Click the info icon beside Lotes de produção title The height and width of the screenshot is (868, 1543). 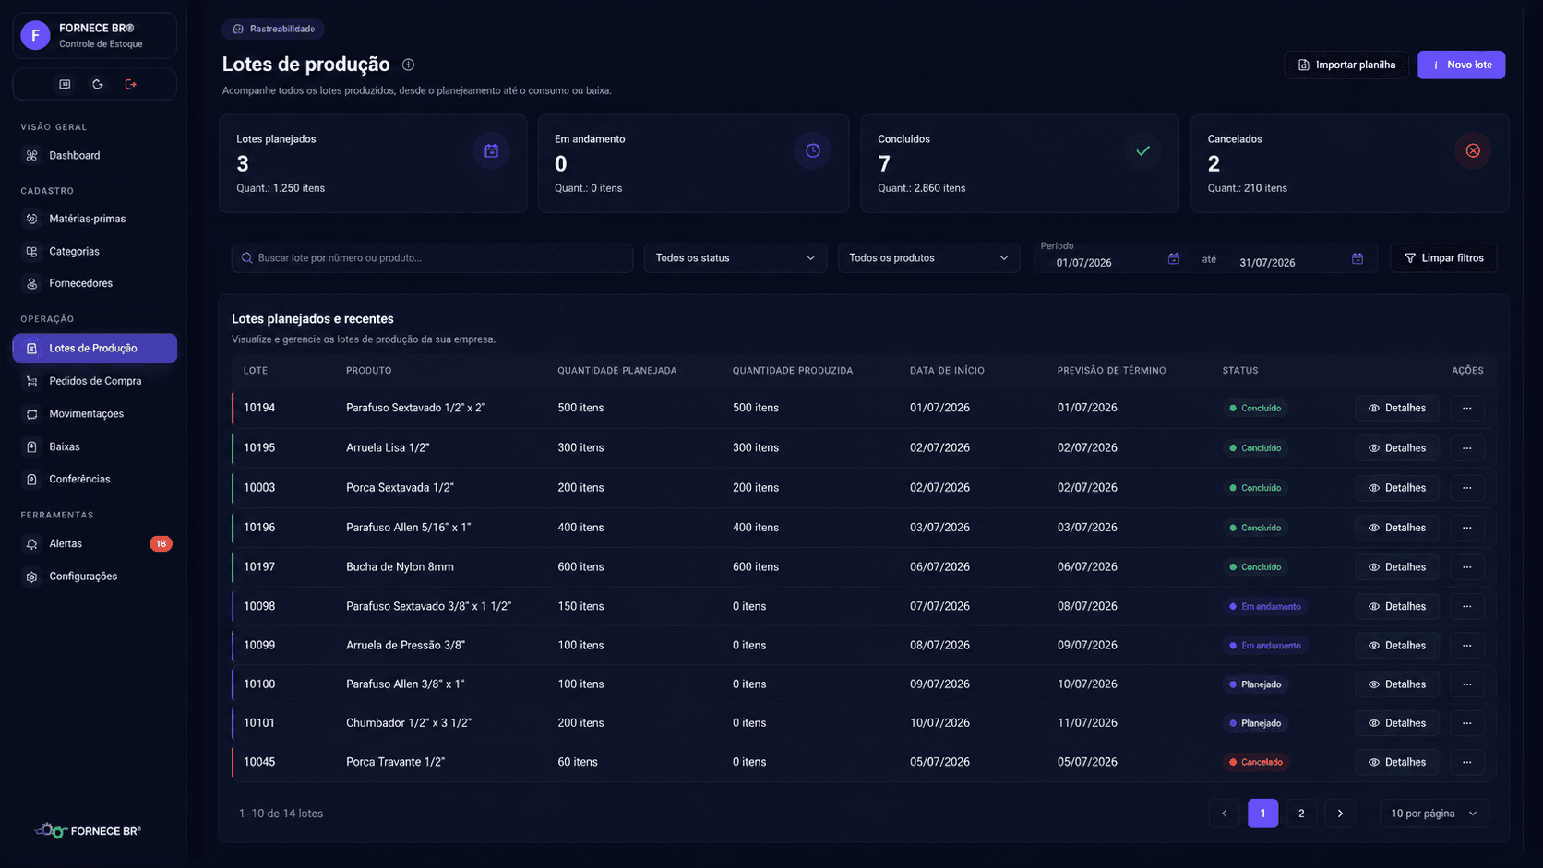point(408,65)
